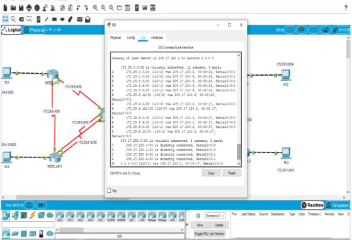Activate the Select tool icon
352x240 pixels.
[6, 19]
